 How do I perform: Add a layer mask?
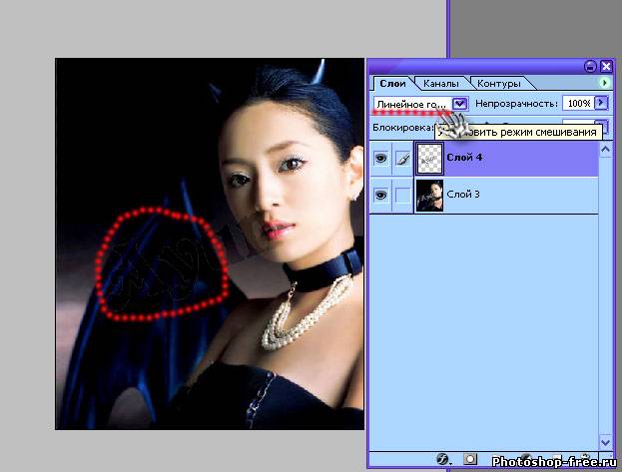[x=469, y=459]
